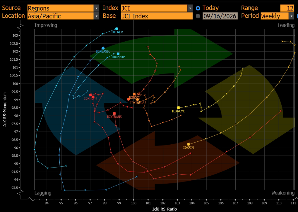The image size is (298, 212).
Task: Select the date radio button beside 09/16/2026
Action: coord(198,16)
